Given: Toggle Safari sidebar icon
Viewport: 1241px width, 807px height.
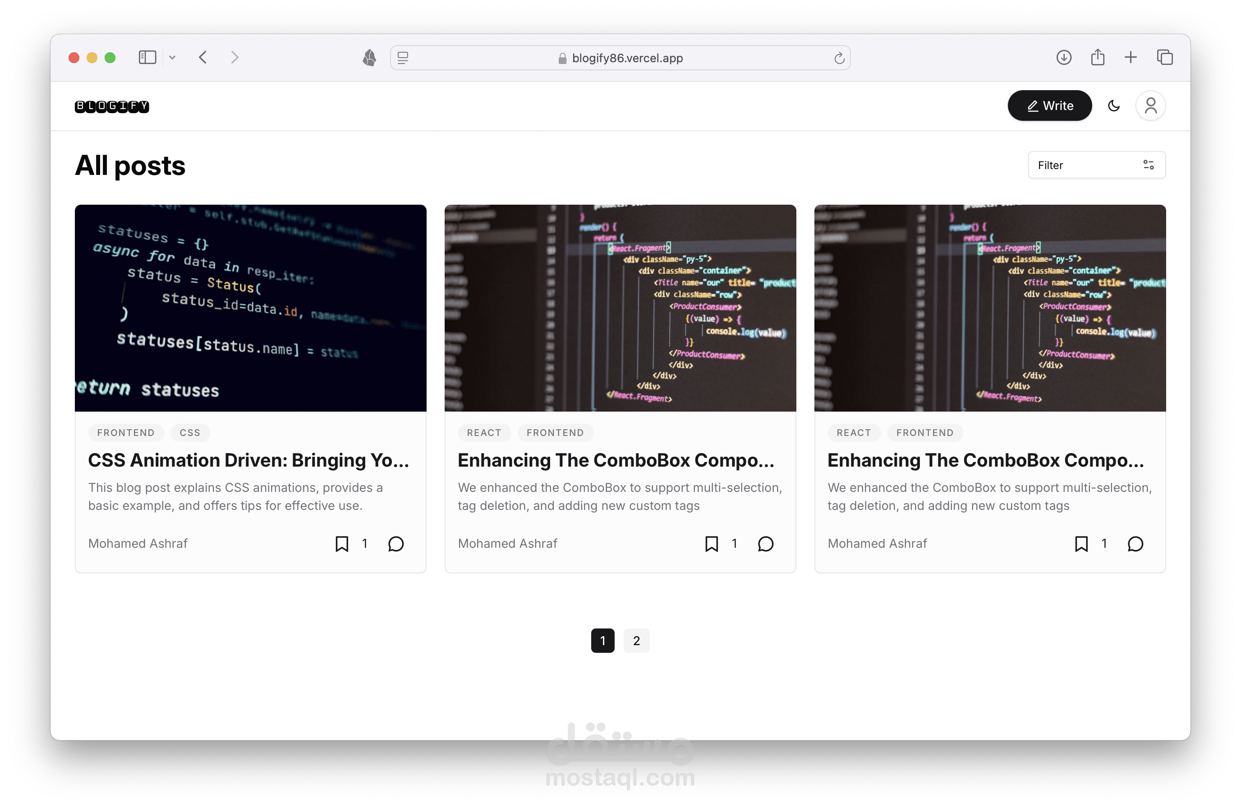Looking at the screenshot, I should tap(147, 57).
